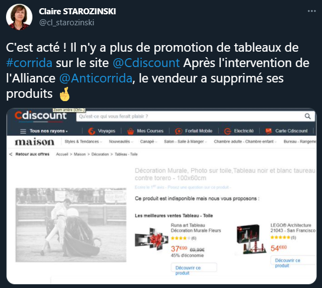Click the Cdiscount logo
322x288 pixels.
point(41,116)
